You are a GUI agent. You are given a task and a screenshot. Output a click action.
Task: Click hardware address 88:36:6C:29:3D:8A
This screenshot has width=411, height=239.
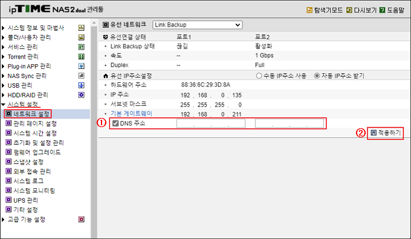click(205, 85)
